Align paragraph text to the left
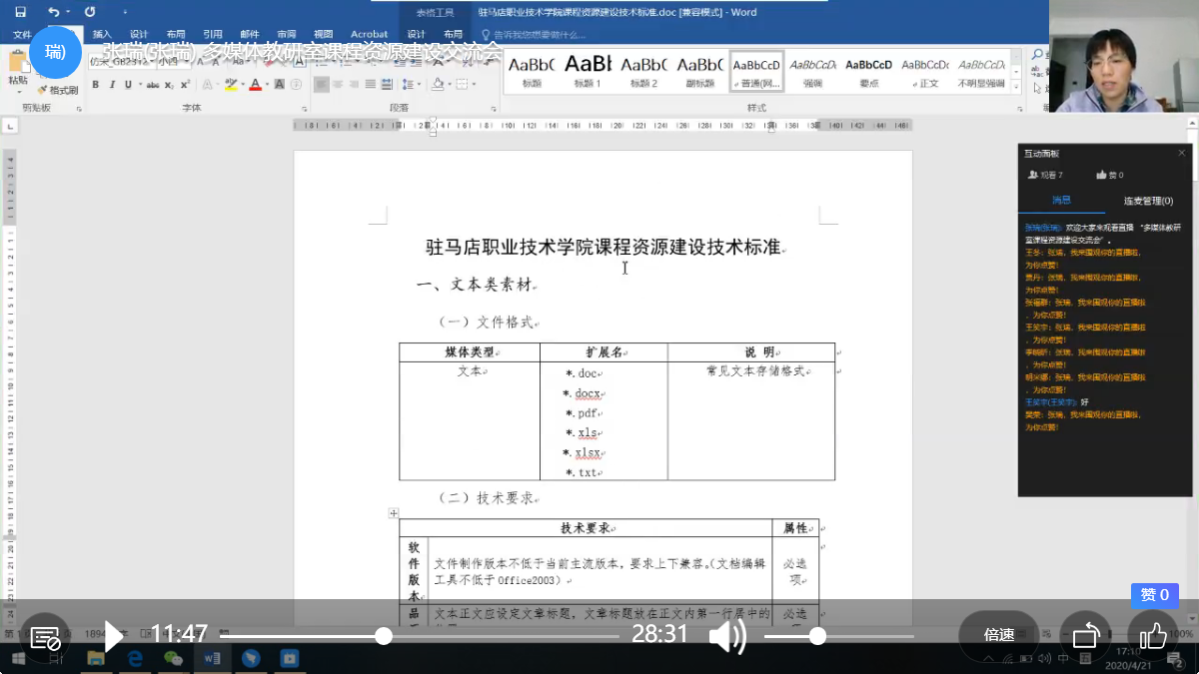This screenshot has width=1199, height=674. click(x=322, y=84)
